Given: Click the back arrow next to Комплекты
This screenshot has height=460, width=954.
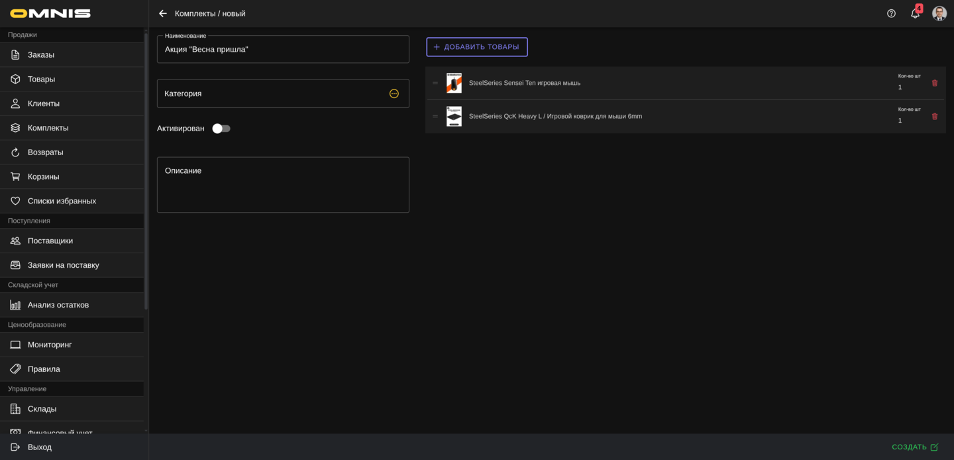Looking at the screenshot, I should 163,13.
